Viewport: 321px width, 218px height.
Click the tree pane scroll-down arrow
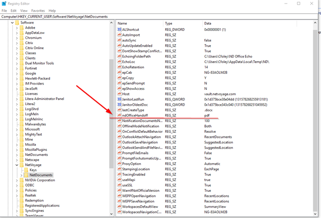tap(111, 214)
